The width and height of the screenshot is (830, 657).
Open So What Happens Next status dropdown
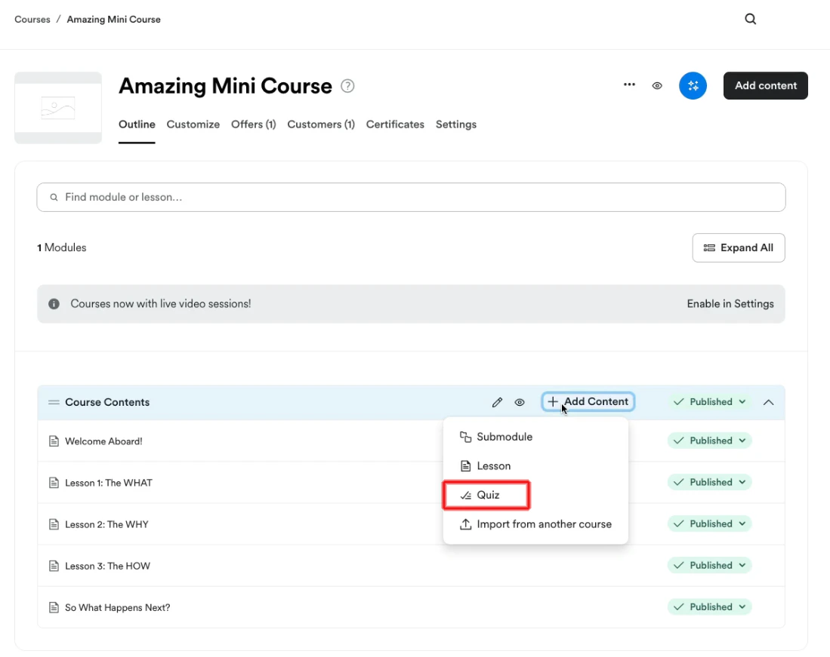click(x=709, y=606)
